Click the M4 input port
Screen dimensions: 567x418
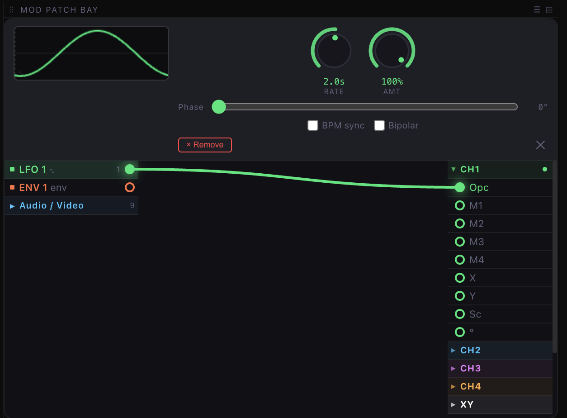click(x=460, y=260)
